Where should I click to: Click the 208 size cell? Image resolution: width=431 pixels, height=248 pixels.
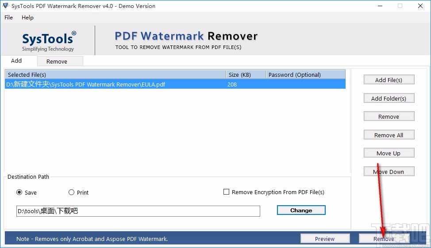pos(232,84)
